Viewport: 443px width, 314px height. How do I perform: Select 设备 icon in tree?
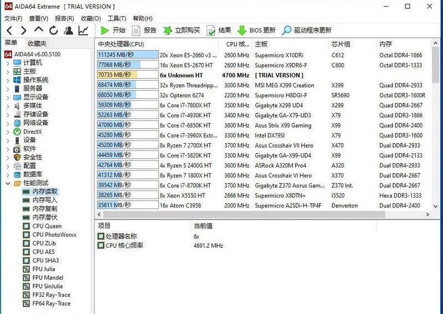[17, 140]
